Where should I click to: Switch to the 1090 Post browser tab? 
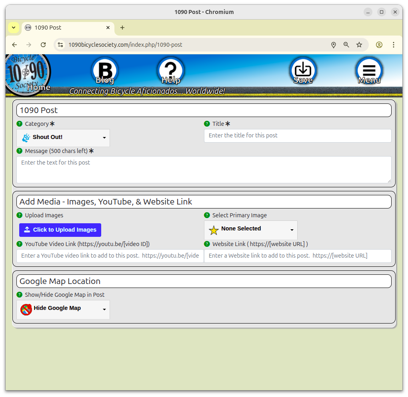(x=64, y=28)
